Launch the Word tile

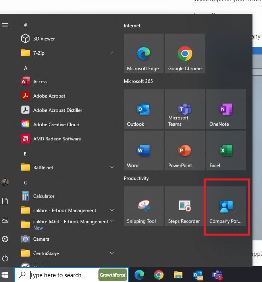click(x=144, y=150)
